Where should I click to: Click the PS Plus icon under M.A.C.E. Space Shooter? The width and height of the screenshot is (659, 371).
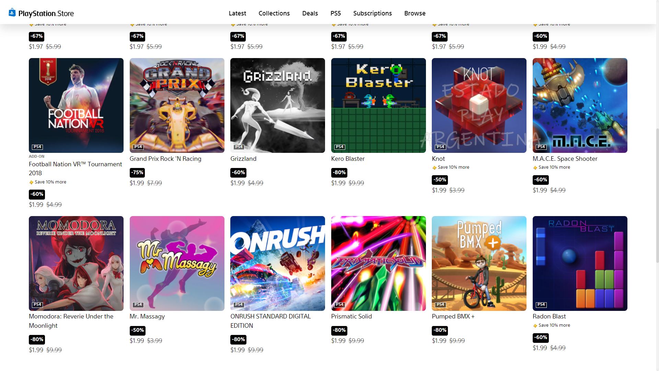[535, 168]
